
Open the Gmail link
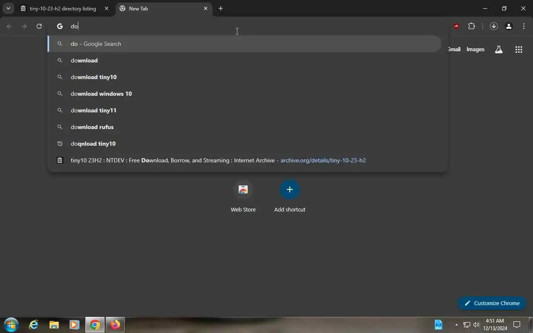[x=454, y=49]
